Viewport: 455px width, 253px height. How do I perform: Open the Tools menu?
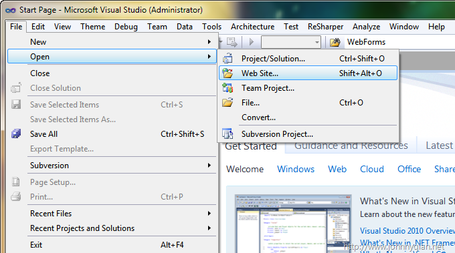(212, 27)
